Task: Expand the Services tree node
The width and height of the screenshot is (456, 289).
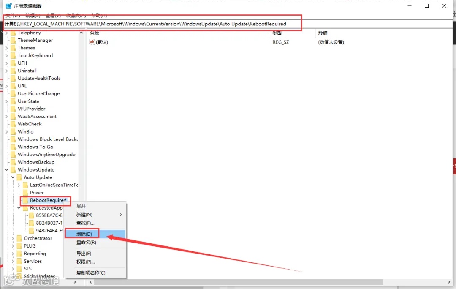Action: pos(13,261)
